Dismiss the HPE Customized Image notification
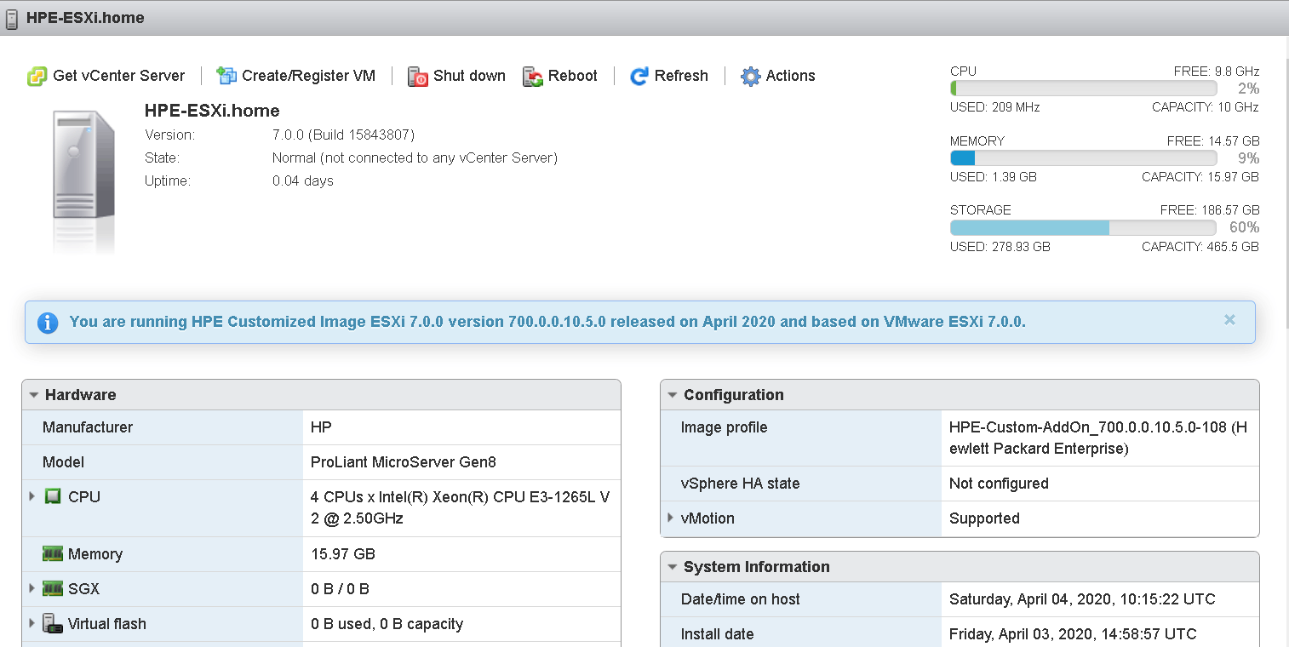 [1229, 320]
